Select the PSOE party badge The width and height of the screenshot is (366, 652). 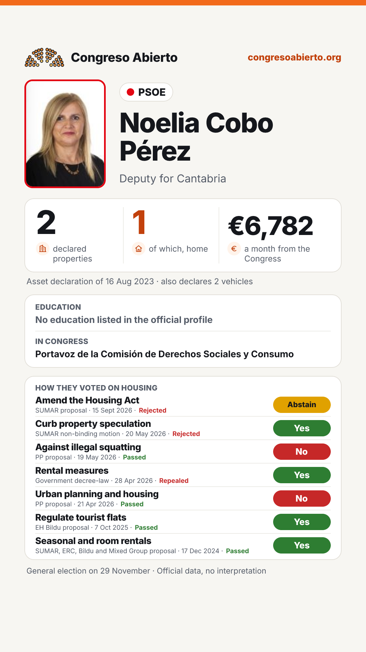coord(146,92)
